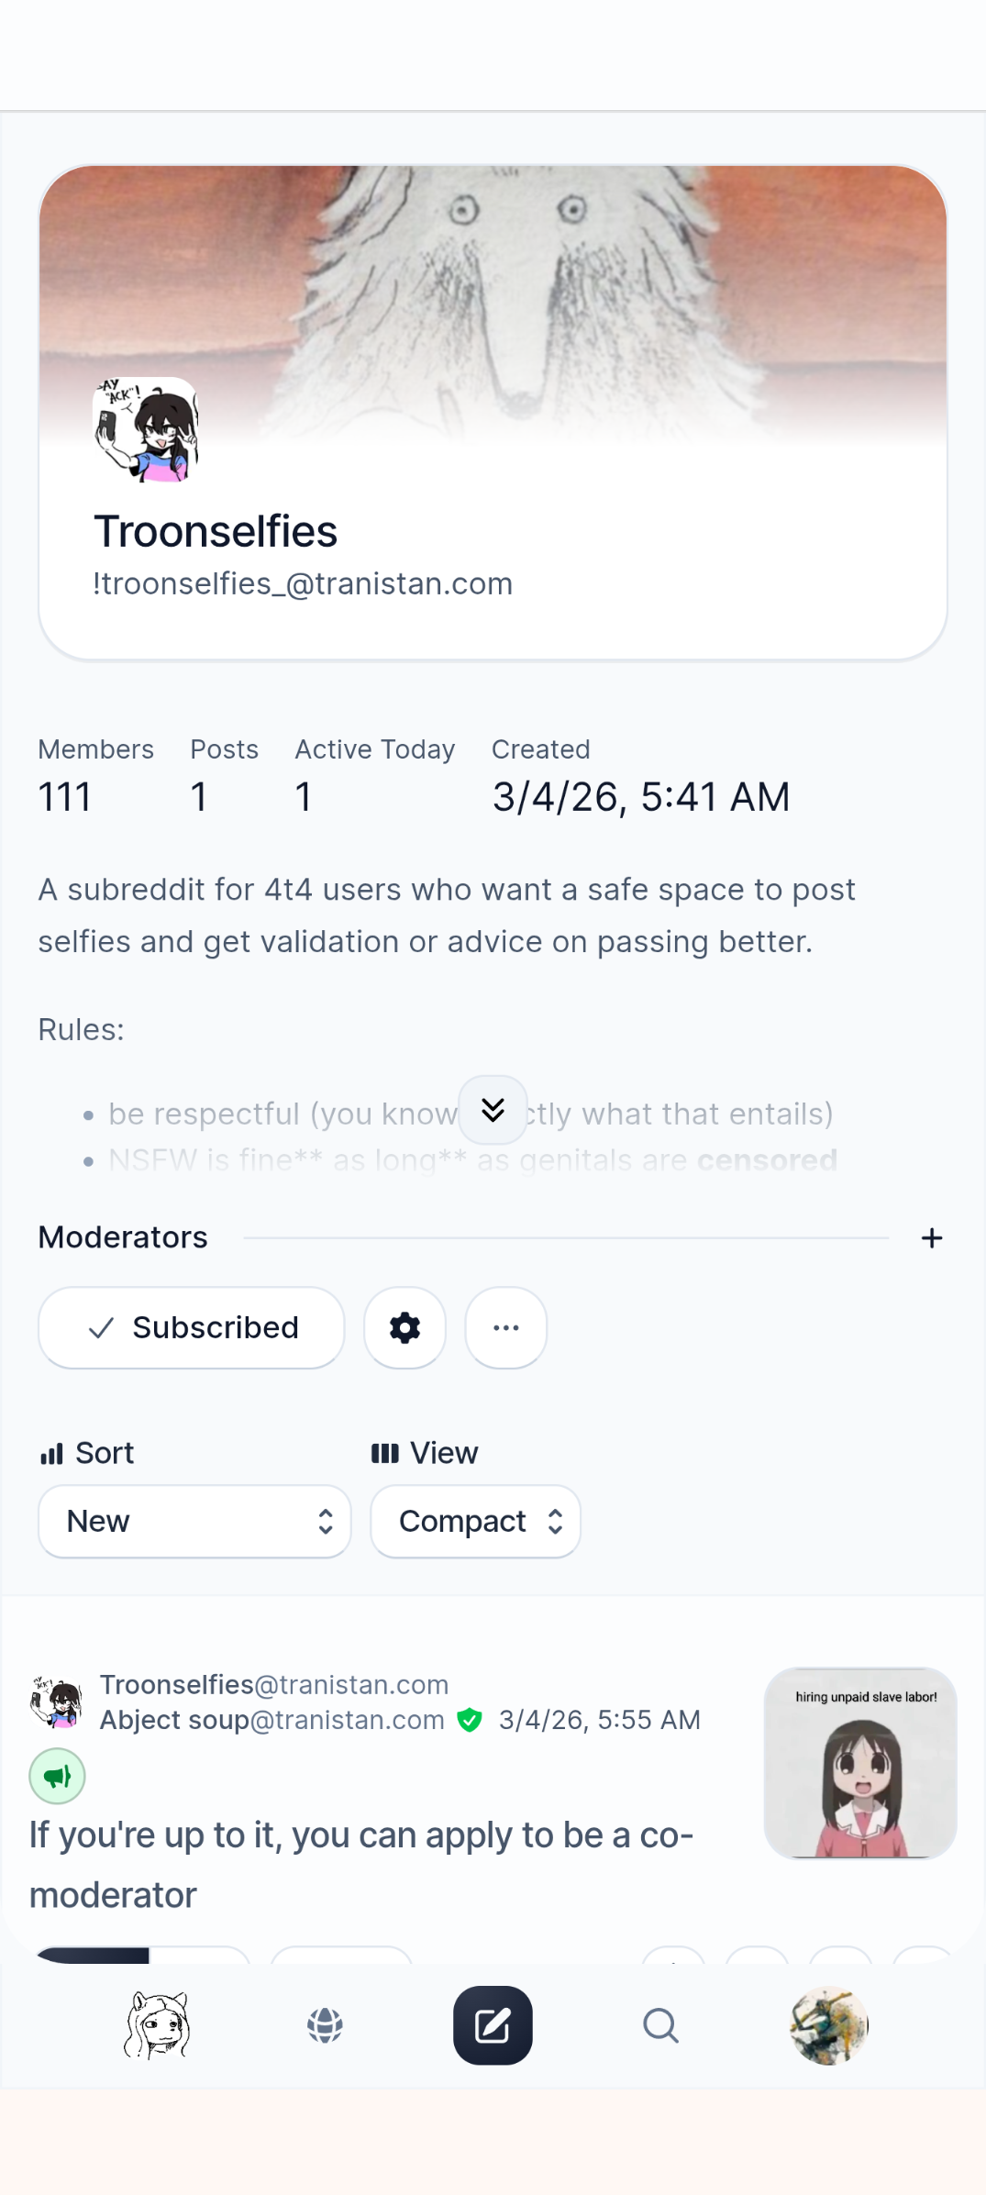Open the home feed from bottom navigation
The image size is (986, 2195).
(157, 2024)
